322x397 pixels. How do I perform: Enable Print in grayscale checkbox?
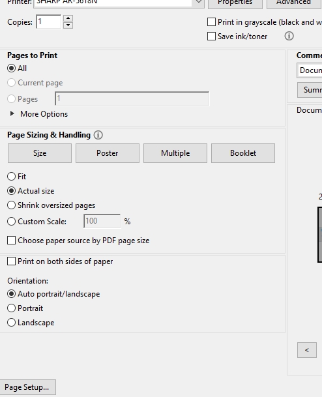click(x=211, y=22)
